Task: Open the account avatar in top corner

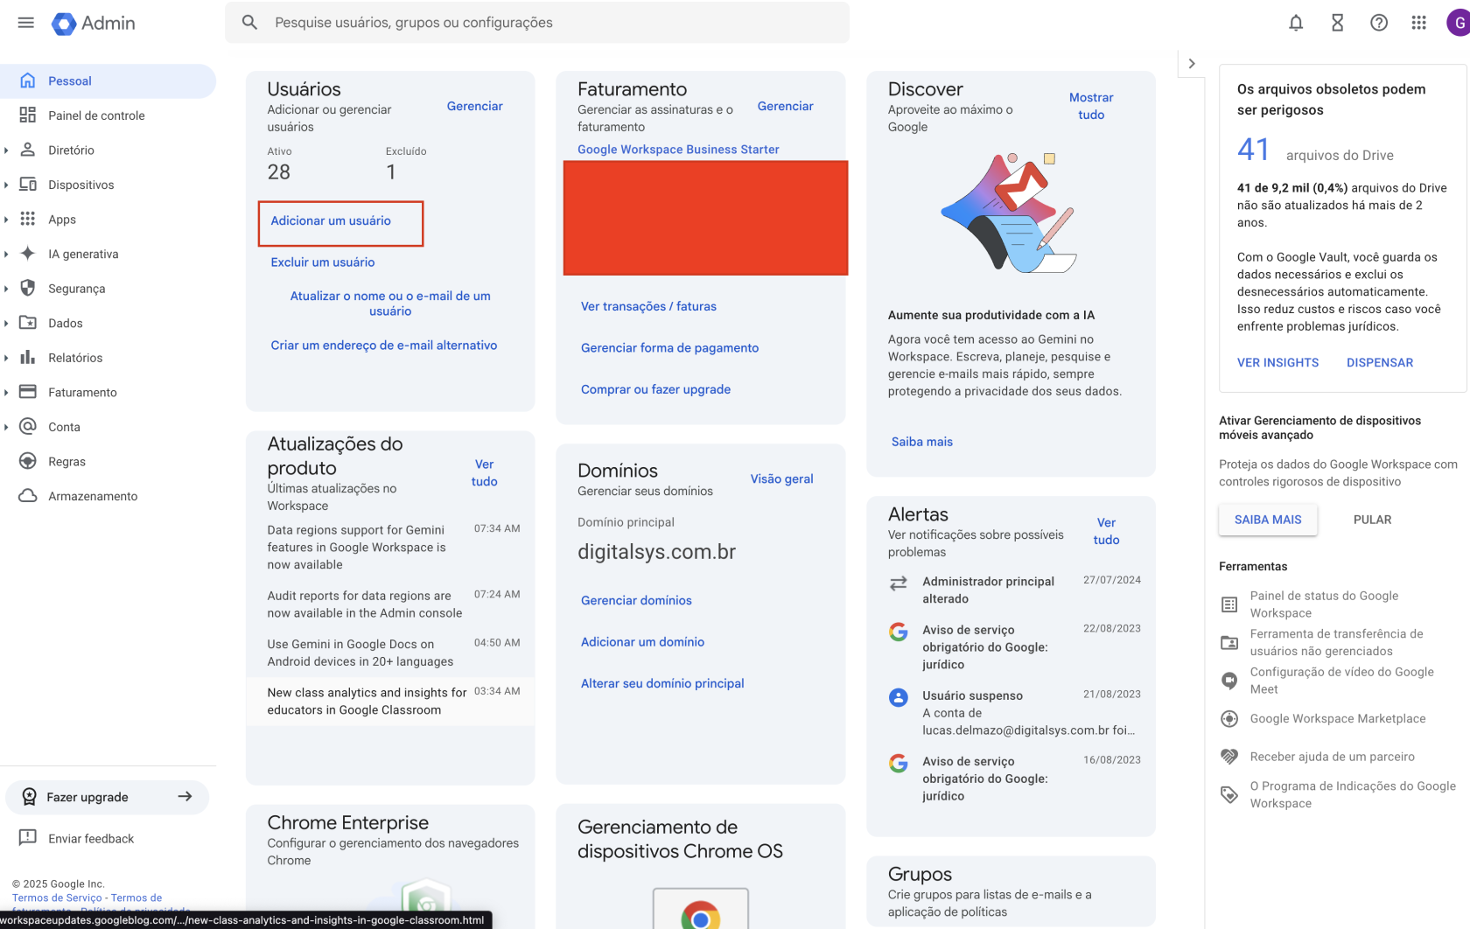Action: click(1457, 23)
